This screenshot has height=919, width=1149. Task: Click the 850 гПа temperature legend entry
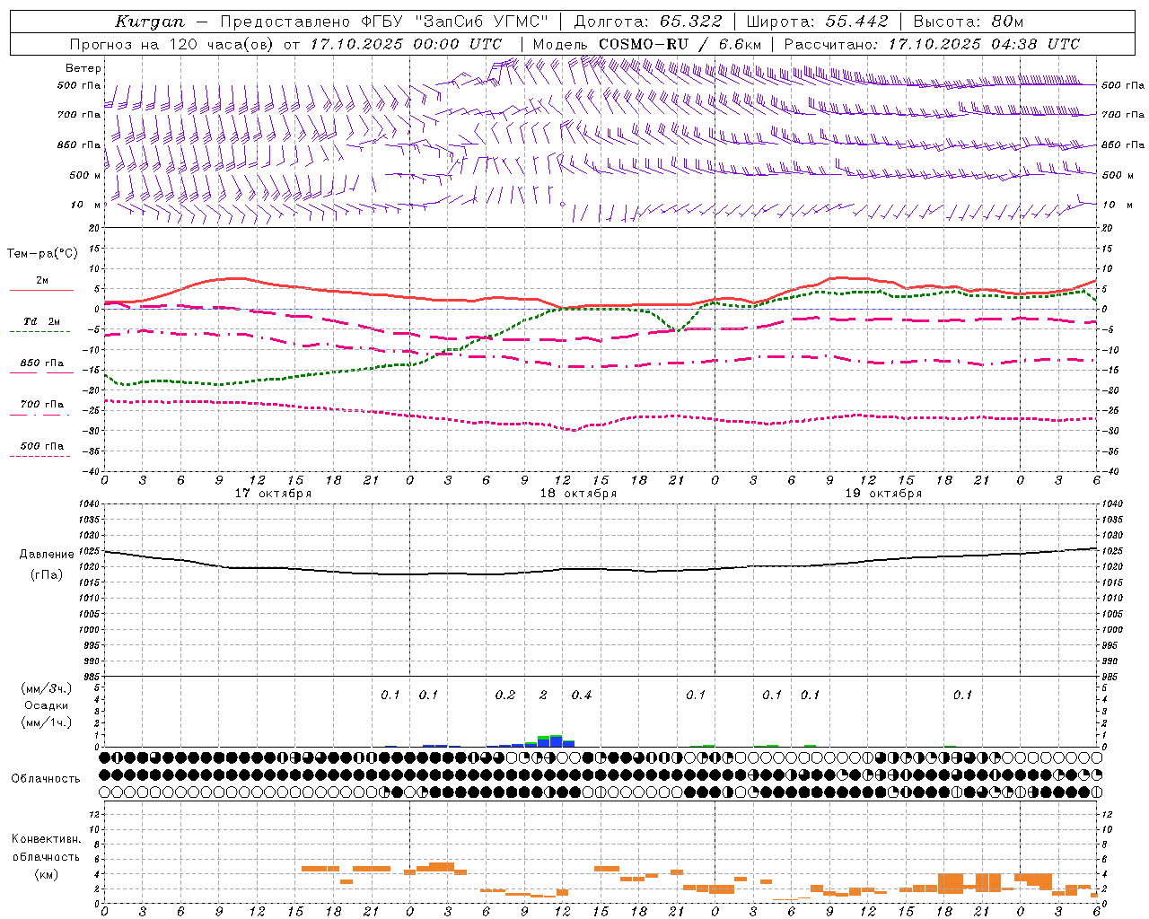(41, 366)
